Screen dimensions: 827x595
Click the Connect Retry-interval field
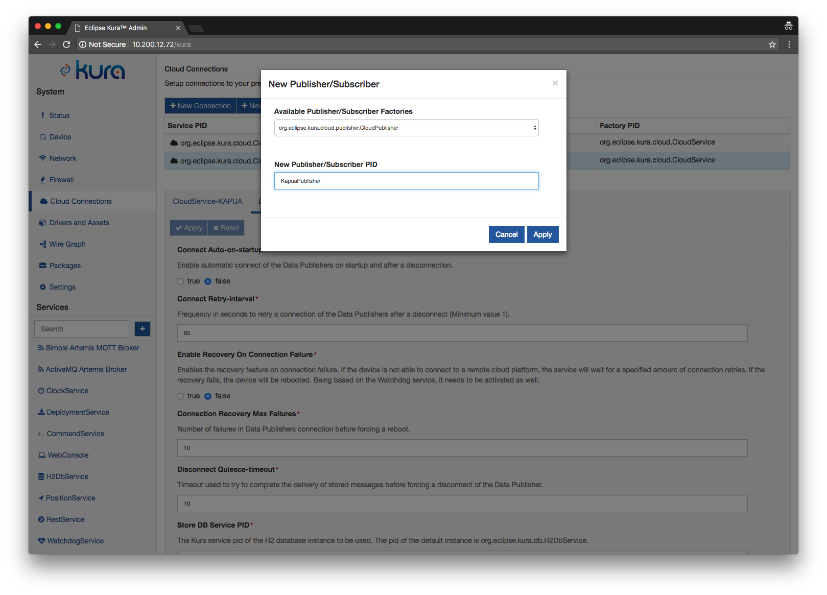point(462,333)
